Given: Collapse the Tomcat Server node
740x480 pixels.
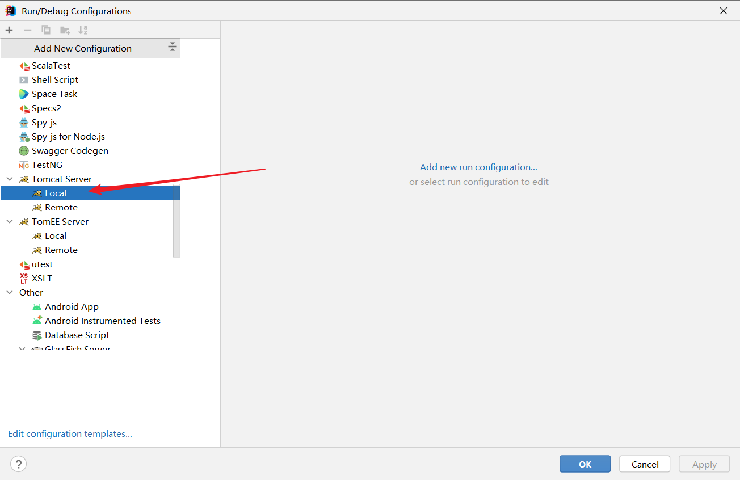Looking at the screenshot, I should tap(10, 179).
